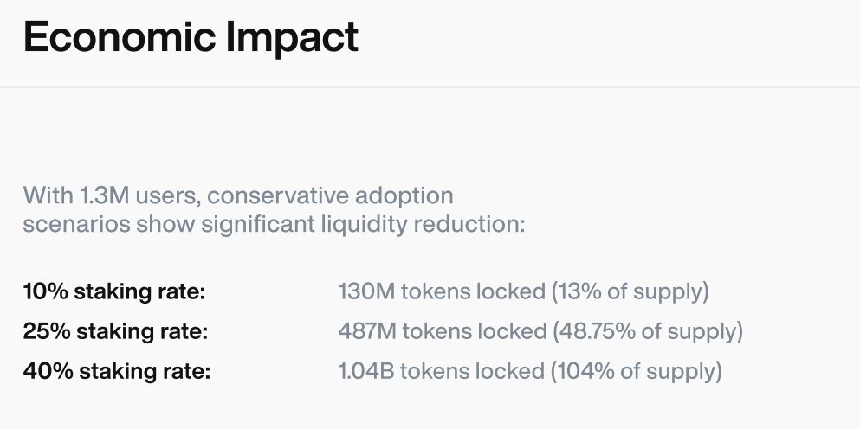Click the 48.75% of supply text
Screen dimensions: 860x429
[x=648, y=331]
